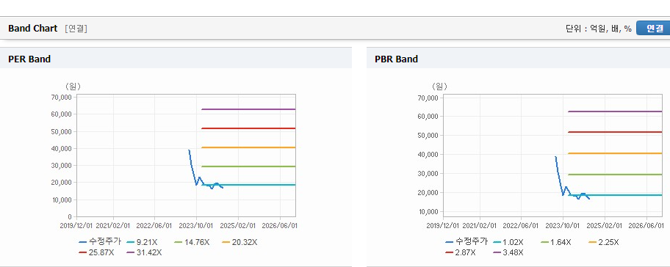Click the green 1.64X band line in PBR chart
The width and height of the screenshot is (670, 267).
(x=616, y=174)
